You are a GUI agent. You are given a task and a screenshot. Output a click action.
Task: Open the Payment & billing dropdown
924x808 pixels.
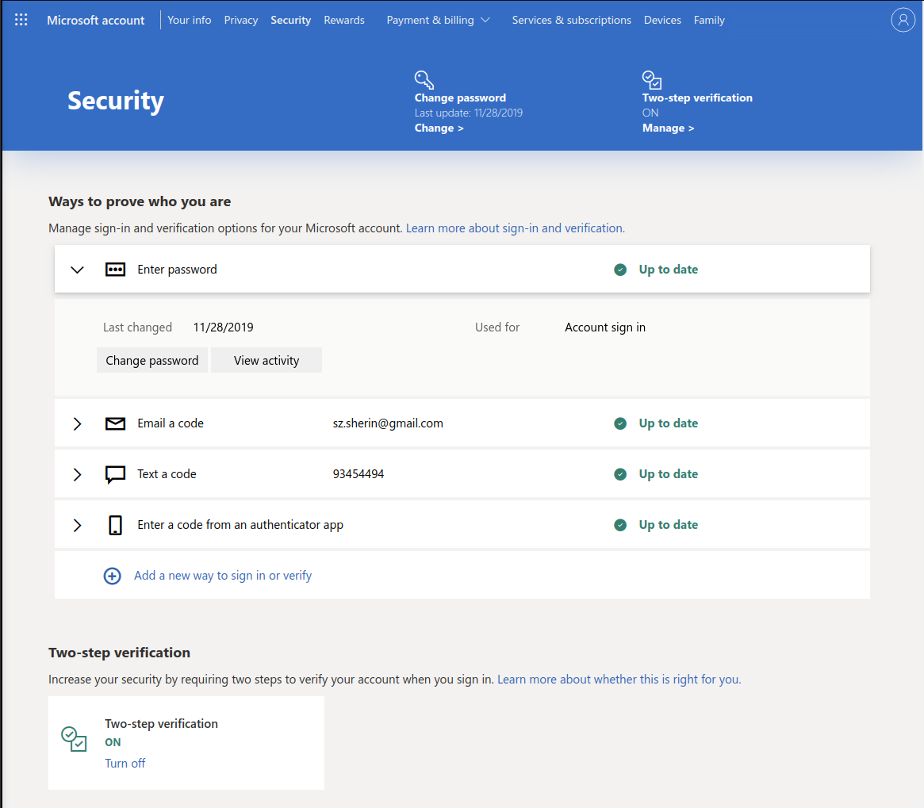click(438, 20)
